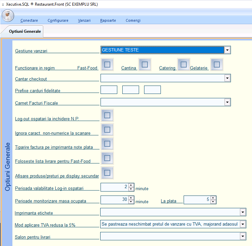The height and width of the screenshot is (246, 252).
Task: Increase Perioade monitorizare masa ocupata minutes
Action: 131,198
